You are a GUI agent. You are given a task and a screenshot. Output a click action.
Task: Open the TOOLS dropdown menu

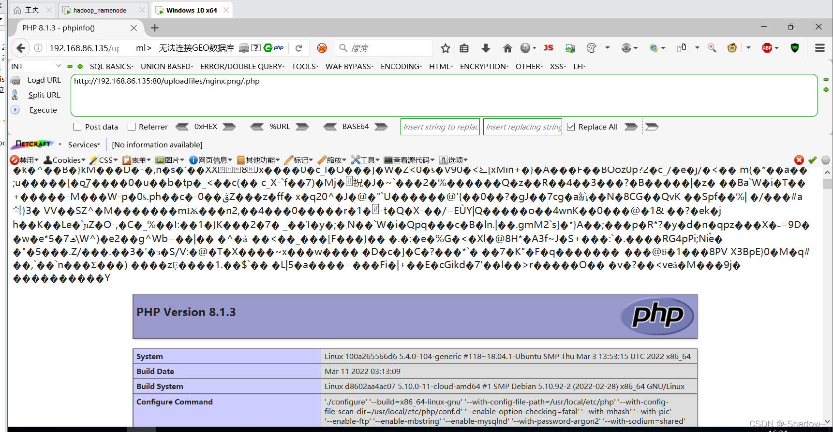click(x=305, y=67)
